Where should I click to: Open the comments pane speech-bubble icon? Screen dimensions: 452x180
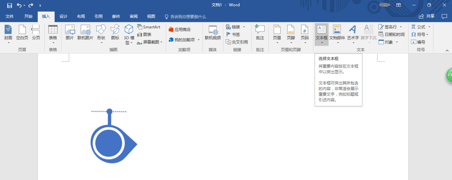[444, 16]
